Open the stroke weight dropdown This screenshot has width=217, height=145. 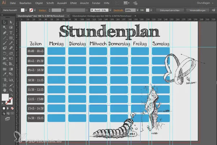pyautogui.click(x=63, y=10)
